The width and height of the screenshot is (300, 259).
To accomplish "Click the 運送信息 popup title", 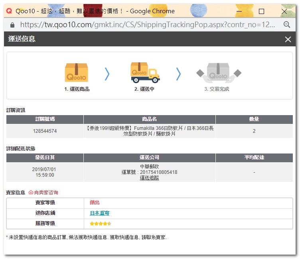I will click(x=22, y=39).
